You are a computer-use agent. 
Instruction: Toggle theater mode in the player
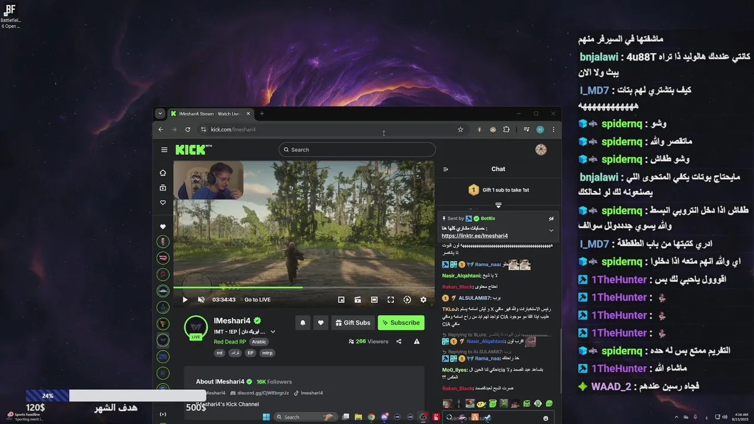click(374, 300)
